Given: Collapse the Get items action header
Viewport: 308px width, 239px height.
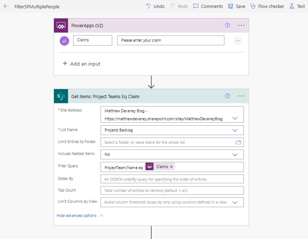Looking at the screenshot, I should (151, 96).
